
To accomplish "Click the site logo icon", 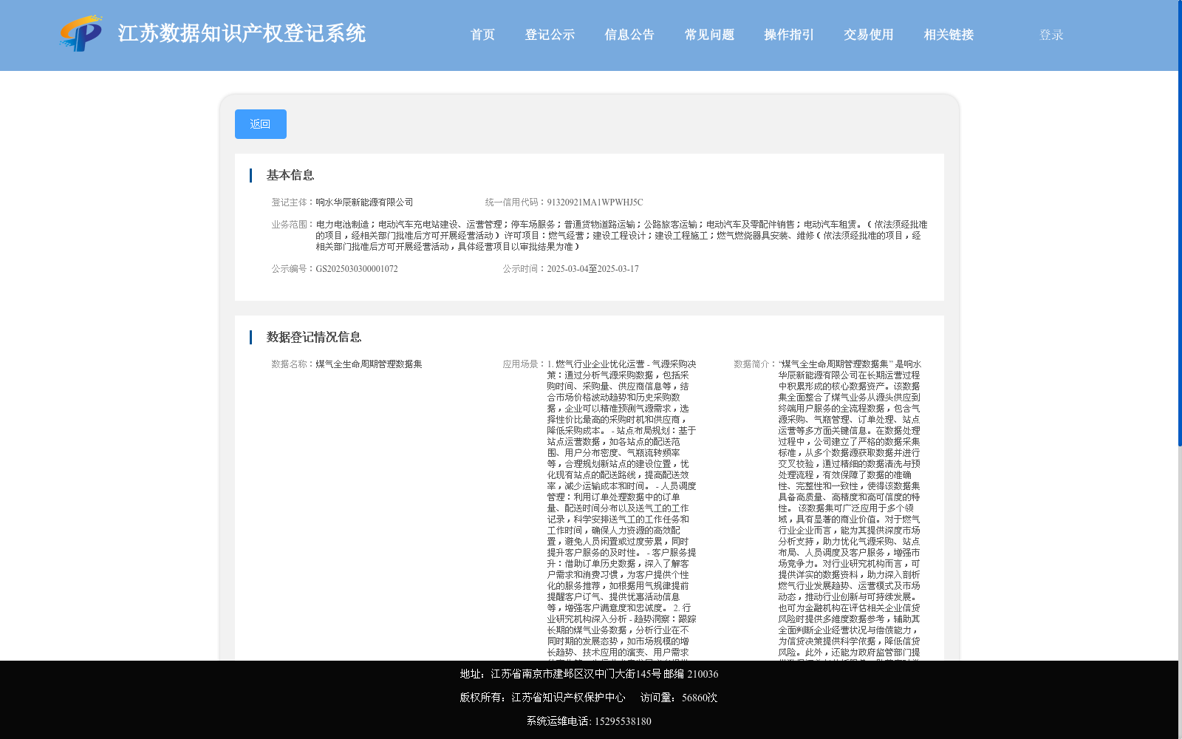I will 81,34.
